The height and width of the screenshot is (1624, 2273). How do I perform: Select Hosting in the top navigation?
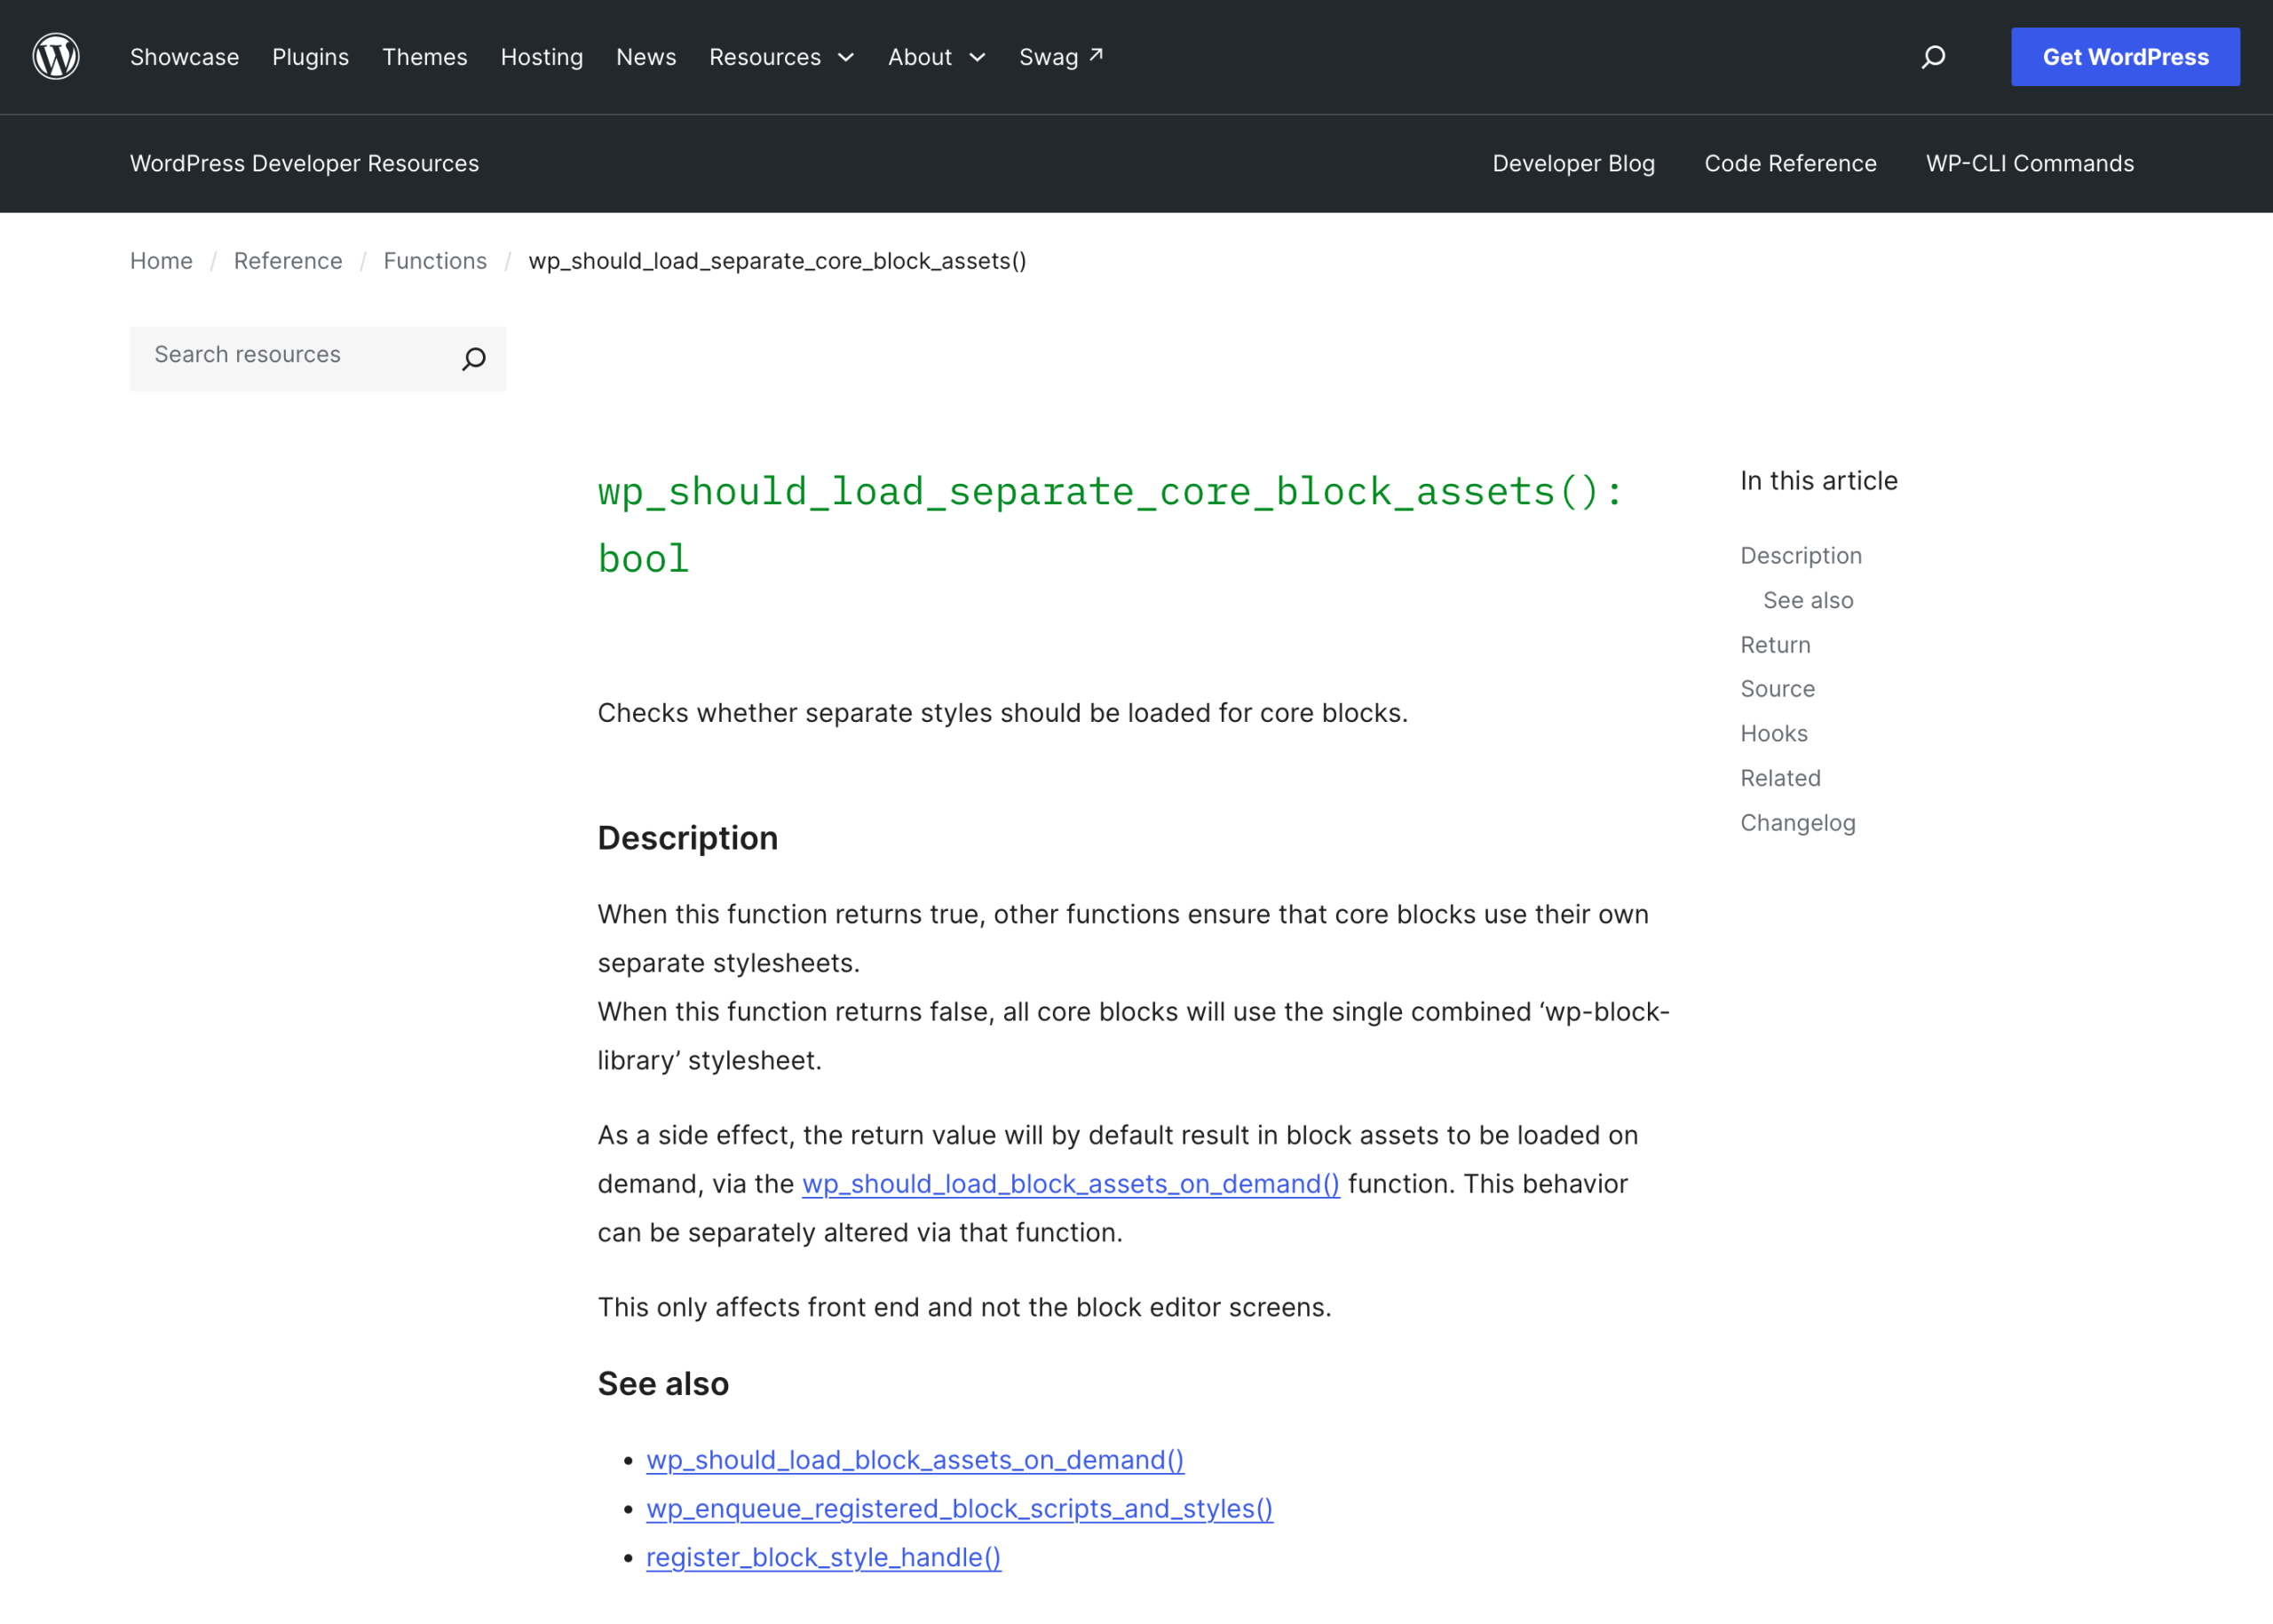[542, 57]
